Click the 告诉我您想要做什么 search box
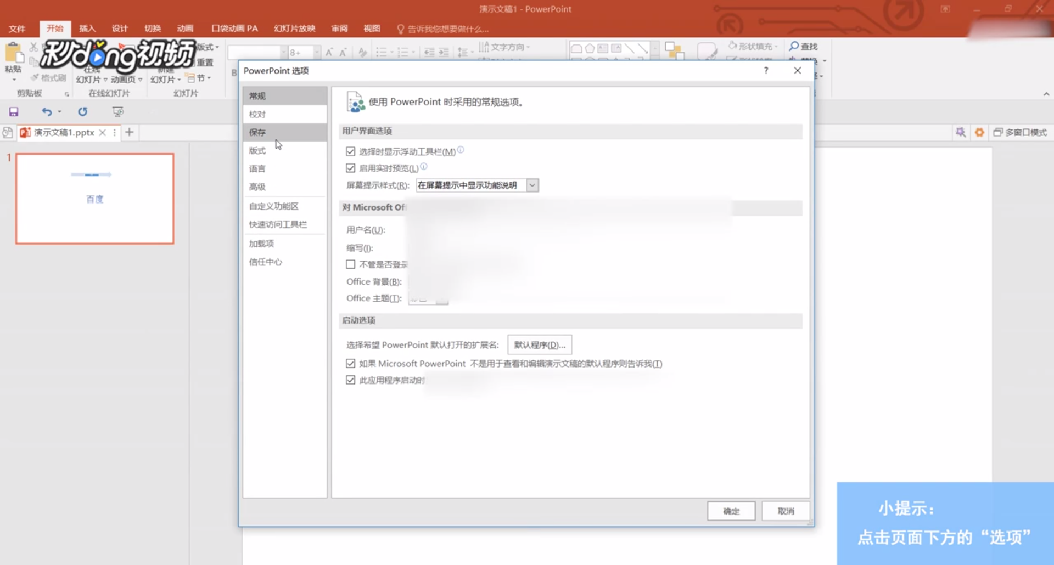 pyautogui.click(x=442, y=29)
